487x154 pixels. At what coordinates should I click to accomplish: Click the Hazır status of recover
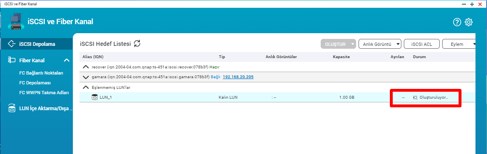pos(215,67)
